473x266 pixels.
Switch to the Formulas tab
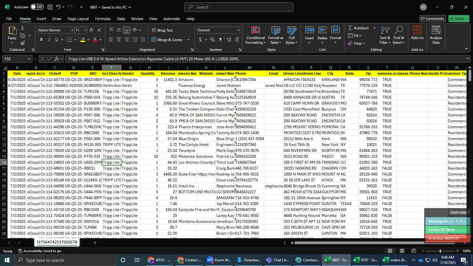click(103, 19)
